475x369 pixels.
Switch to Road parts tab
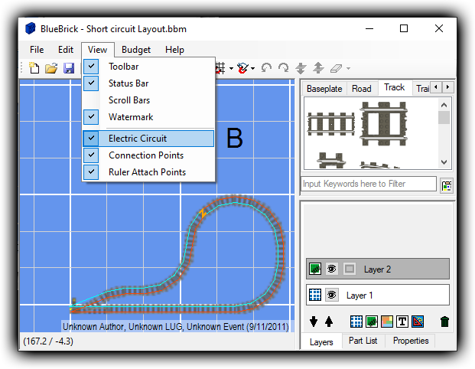(x=361, y=89)
